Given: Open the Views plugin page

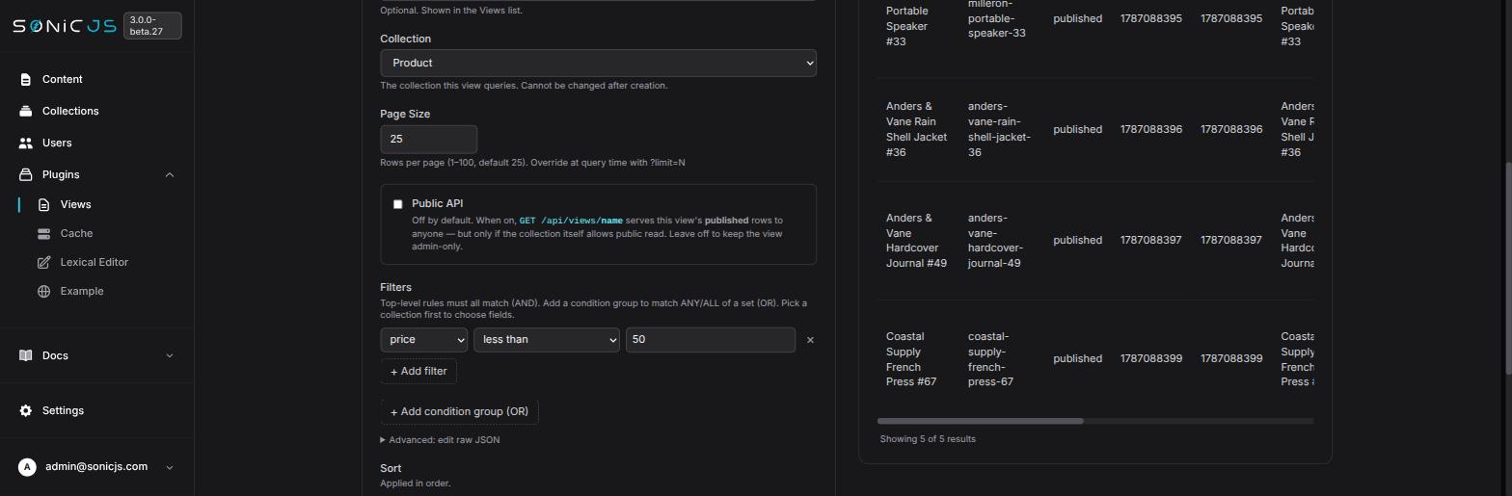Looking at the screenshot, I should (75, 204).
